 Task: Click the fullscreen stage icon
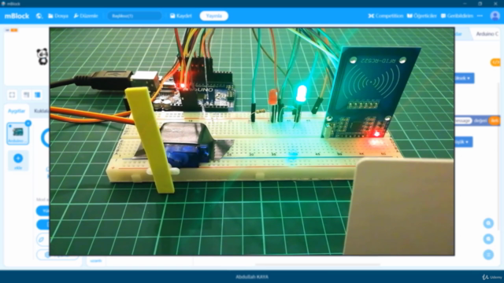pyautogui.click(x=13, y=94)
